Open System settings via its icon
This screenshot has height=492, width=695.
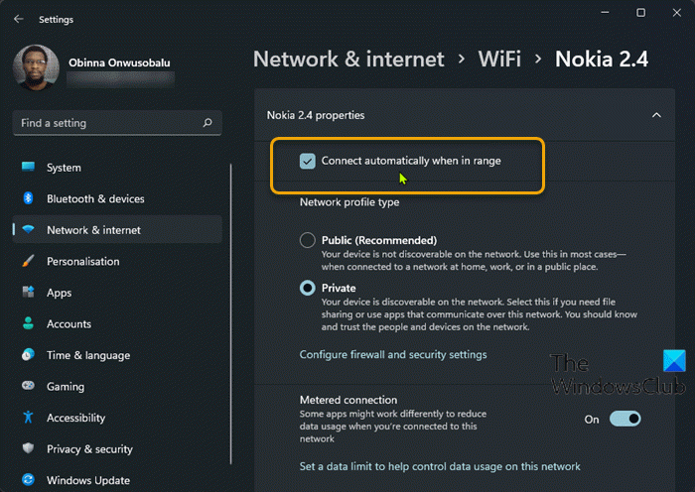click(28, 168)
